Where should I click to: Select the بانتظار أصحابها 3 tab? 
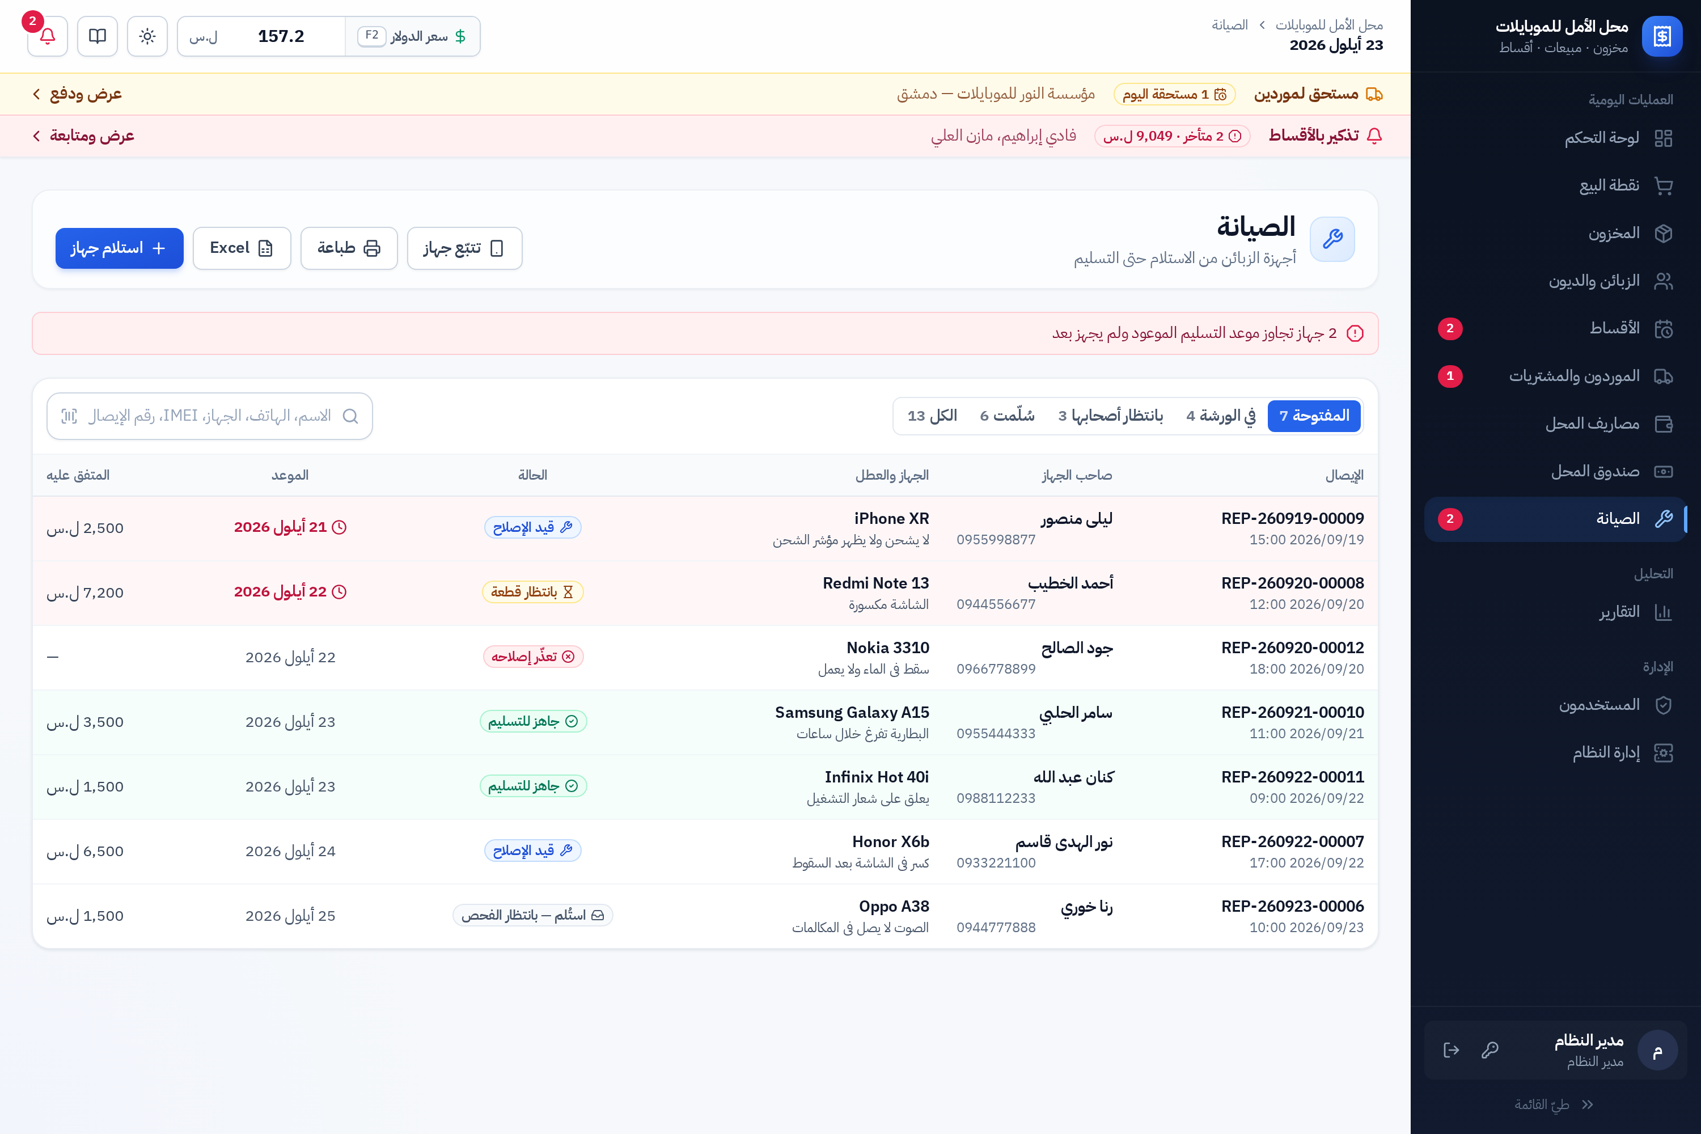(1110, 416)
